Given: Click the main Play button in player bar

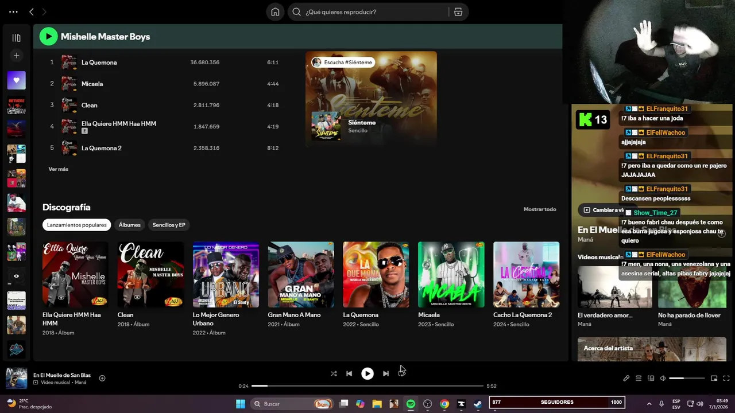Looking at the screenshot, I should click(367, 373).
